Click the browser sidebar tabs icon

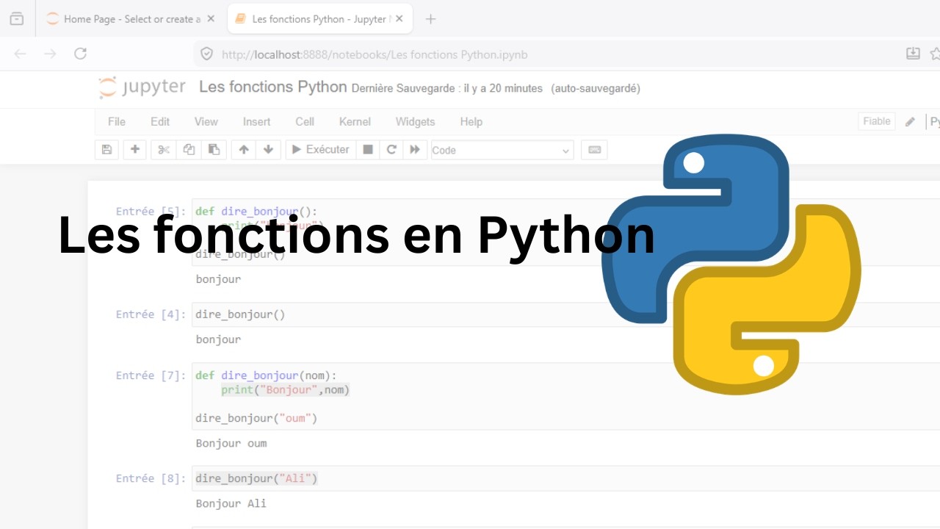pyautogui.click(x=17, y=19)
